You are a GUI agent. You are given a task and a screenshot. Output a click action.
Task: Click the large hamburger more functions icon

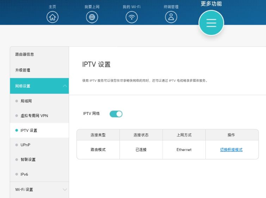(211, 23)
